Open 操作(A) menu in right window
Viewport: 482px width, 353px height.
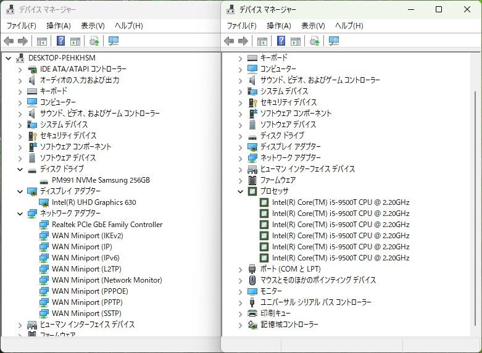coord(279,25)
